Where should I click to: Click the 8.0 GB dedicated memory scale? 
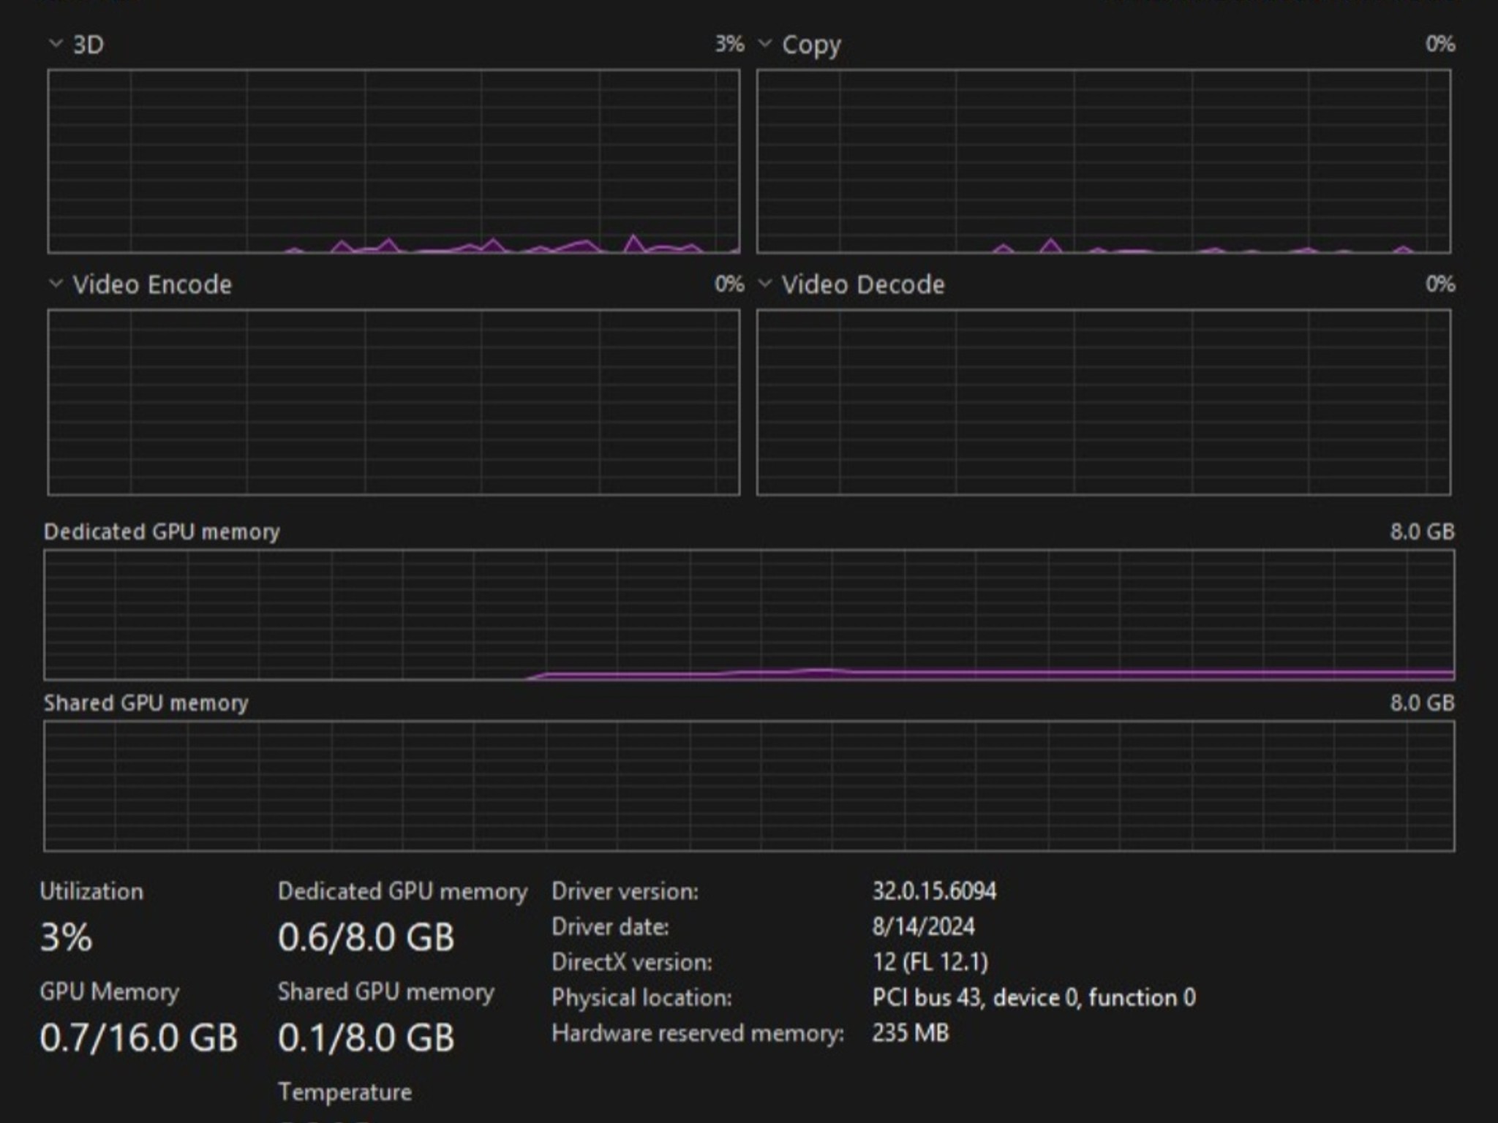pos(1422,532)
